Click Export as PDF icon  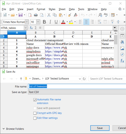[x=30, y=15]
